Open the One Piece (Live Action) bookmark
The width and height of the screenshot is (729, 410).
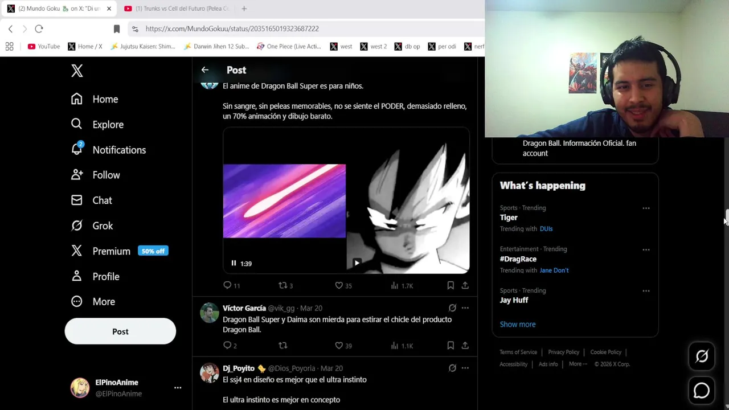pyautogui.click(x=289, y=46)
